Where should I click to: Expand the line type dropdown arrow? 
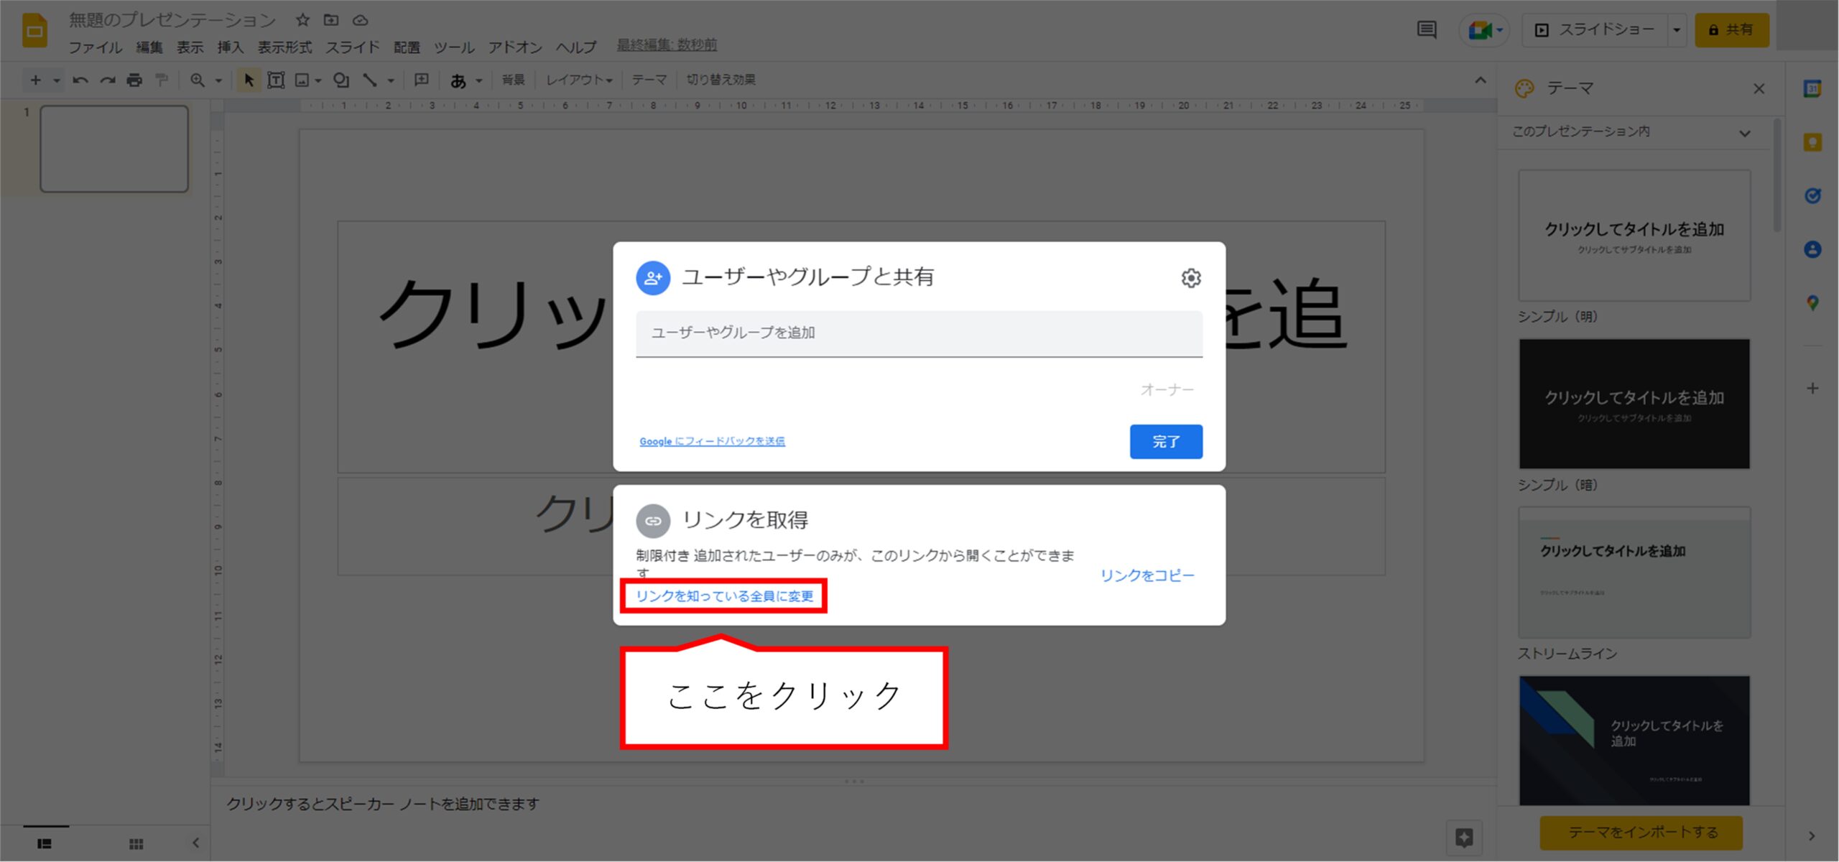[391, 80]
